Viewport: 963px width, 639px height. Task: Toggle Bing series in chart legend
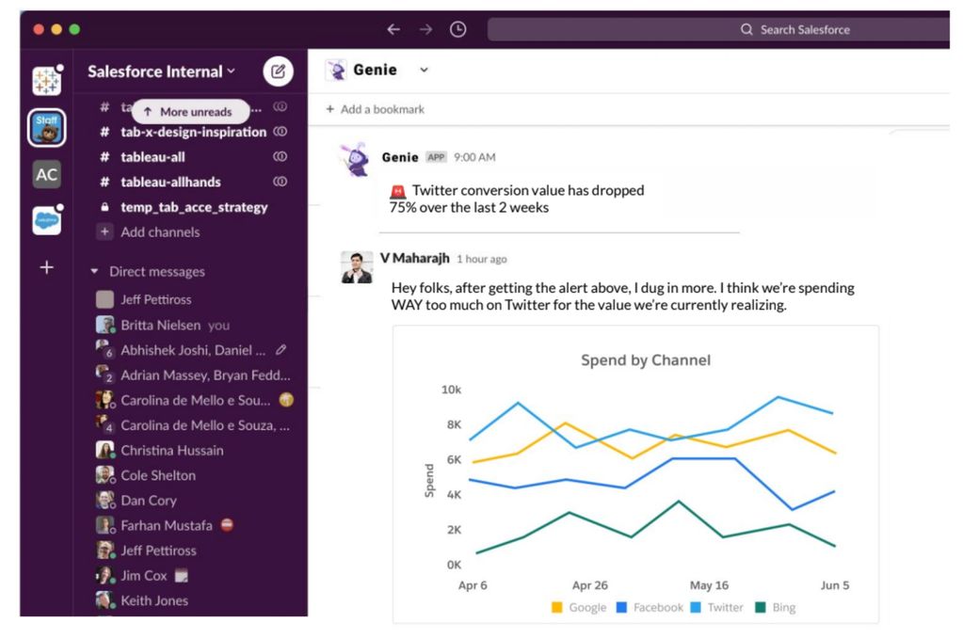[x=775, y=608]
